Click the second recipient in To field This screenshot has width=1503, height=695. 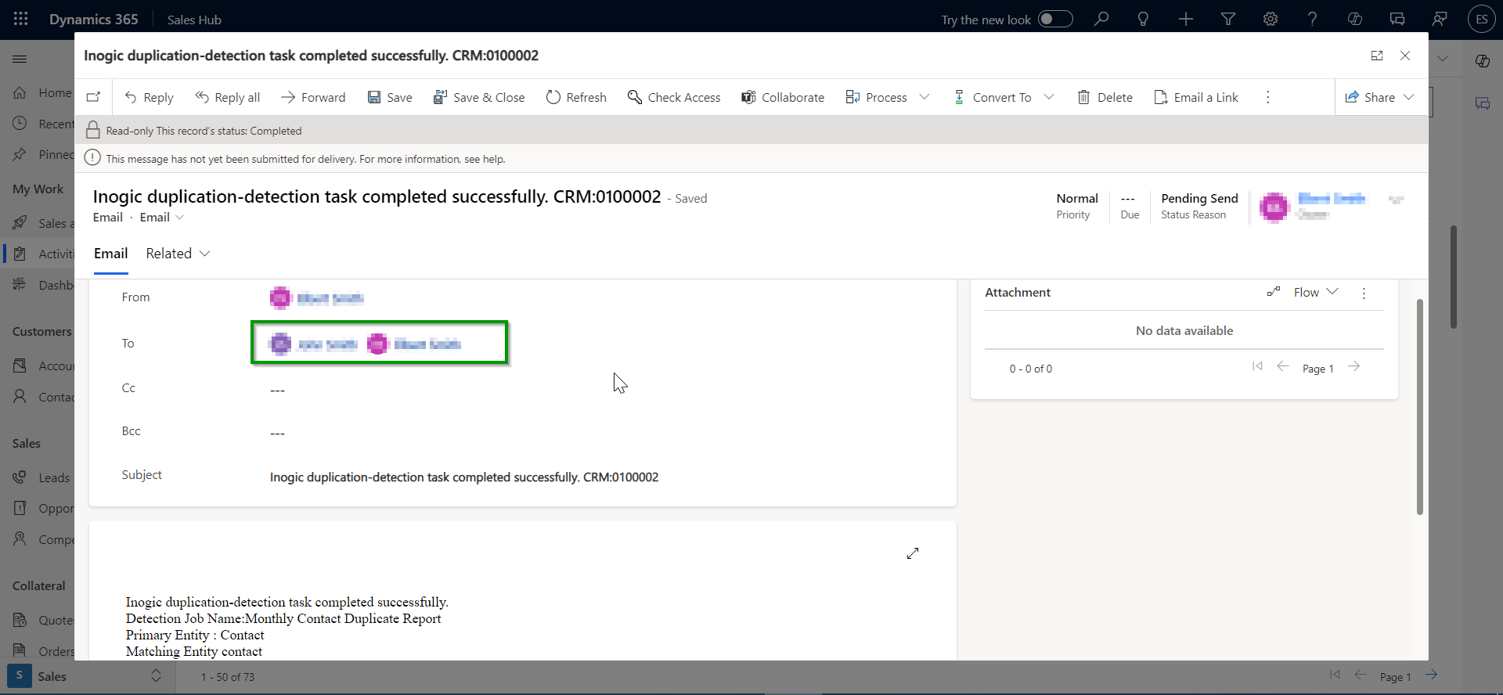click(414, 344)
